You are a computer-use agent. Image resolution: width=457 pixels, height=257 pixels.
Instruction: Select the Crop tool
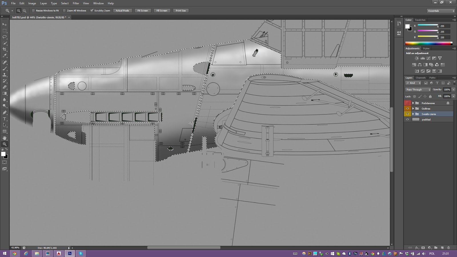[x=5, y=49]
